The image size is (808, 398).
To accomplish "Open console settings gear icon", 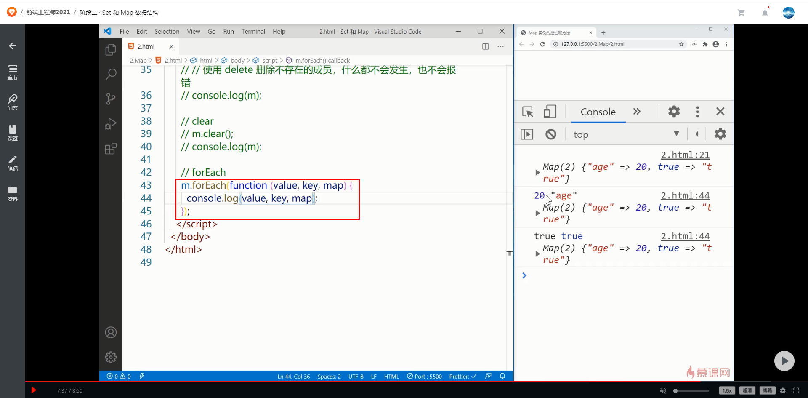I will click(720, 134).
